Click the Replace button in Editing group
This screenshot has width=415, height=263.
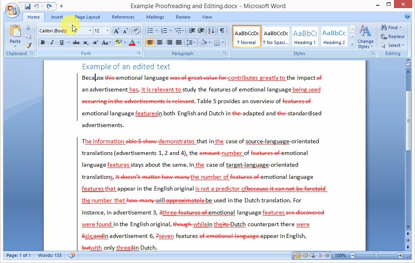tap(392, 36)
